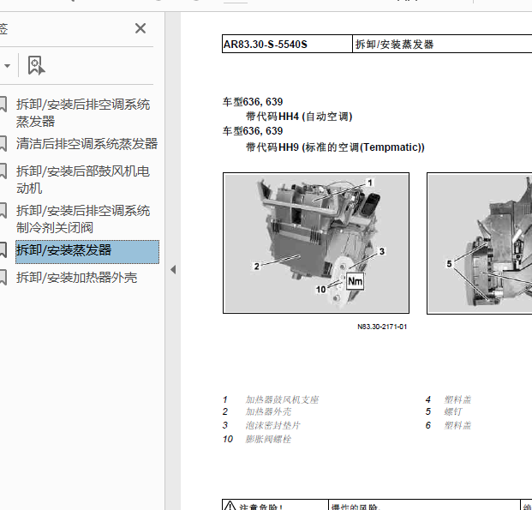This screenshot has height=510, width=532.
Task: Click legend entry 5 螺钉
Action: tap(444, 412)
